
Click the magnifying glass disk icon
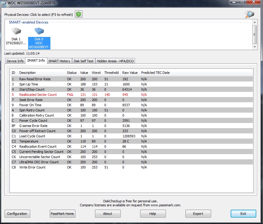pos(250,14)
